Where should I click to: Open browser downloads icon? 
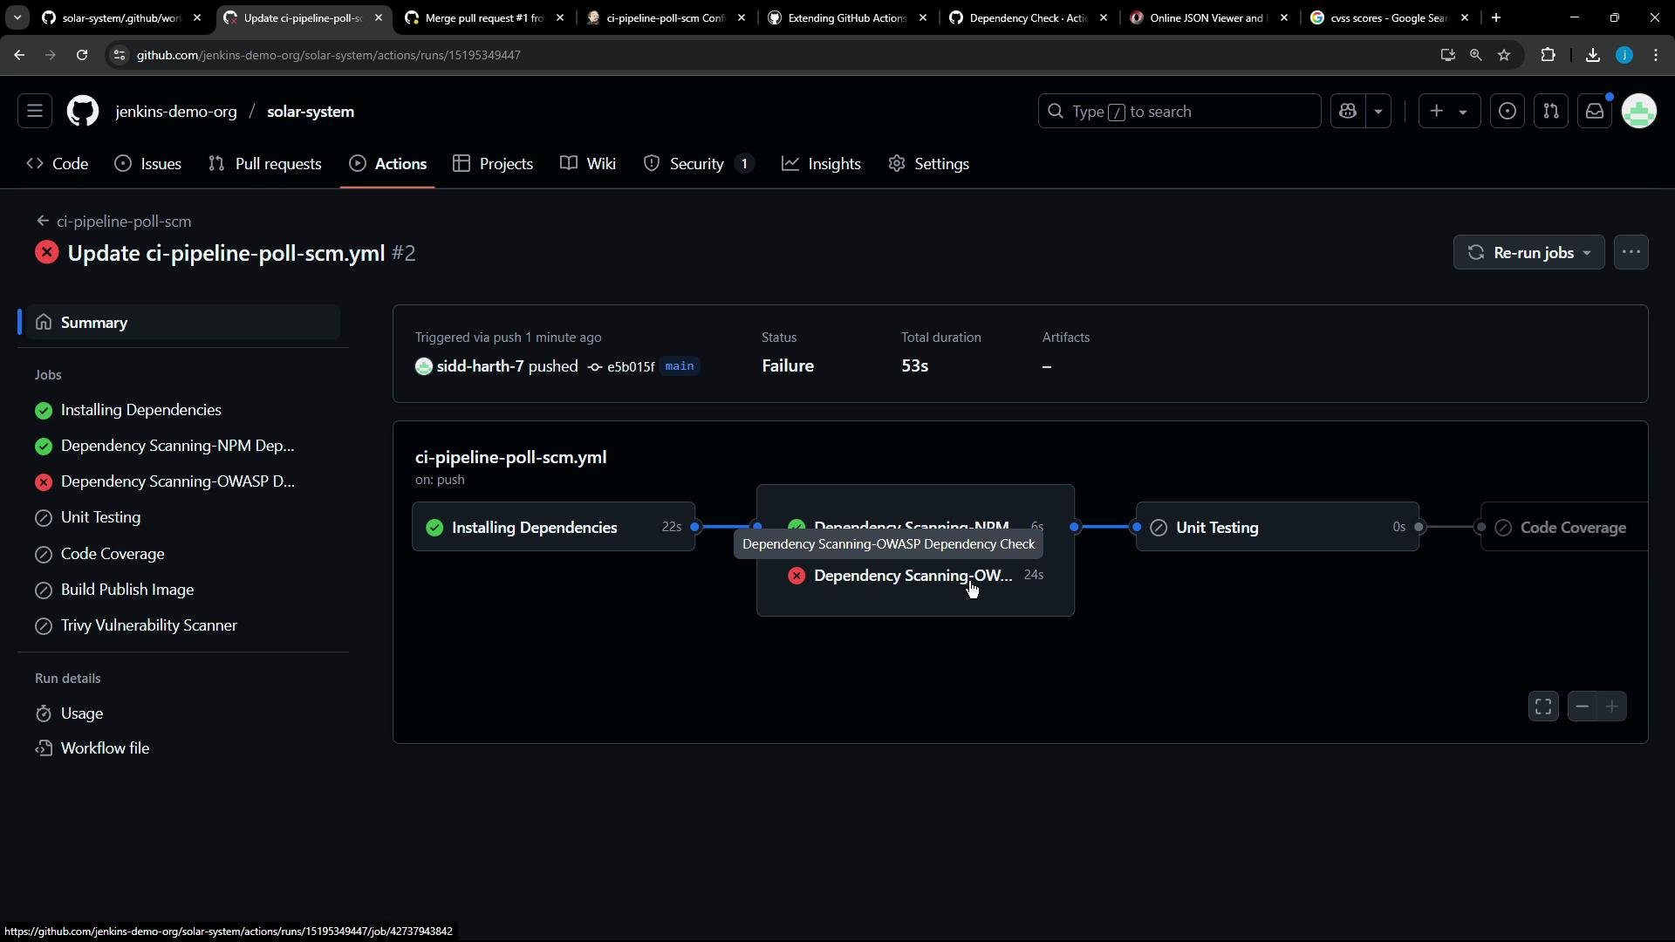tap(1593, 55)
